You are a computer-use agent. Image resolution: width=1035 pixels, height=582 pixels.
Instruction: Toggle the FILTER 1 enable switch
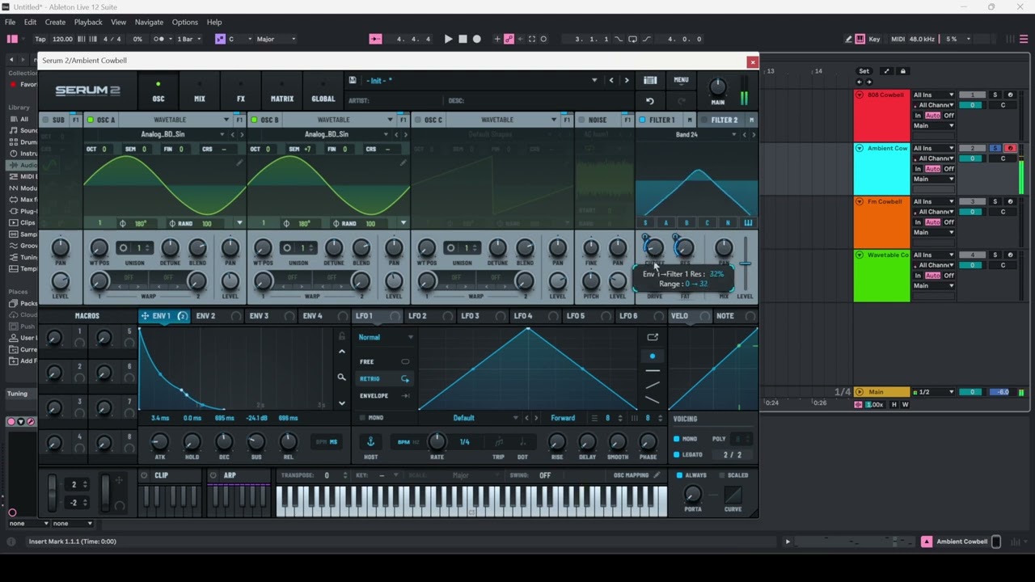[x=643, y=120]
